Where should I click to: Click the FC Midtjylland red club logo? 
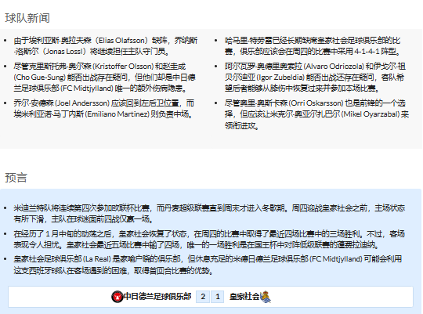tap(117, 297)
